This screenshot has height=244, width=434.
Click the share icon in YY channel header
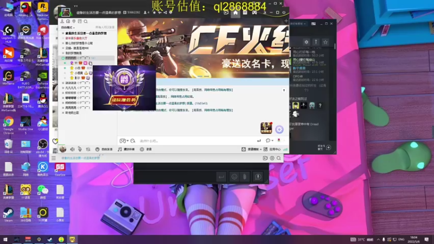coord(165,12)
